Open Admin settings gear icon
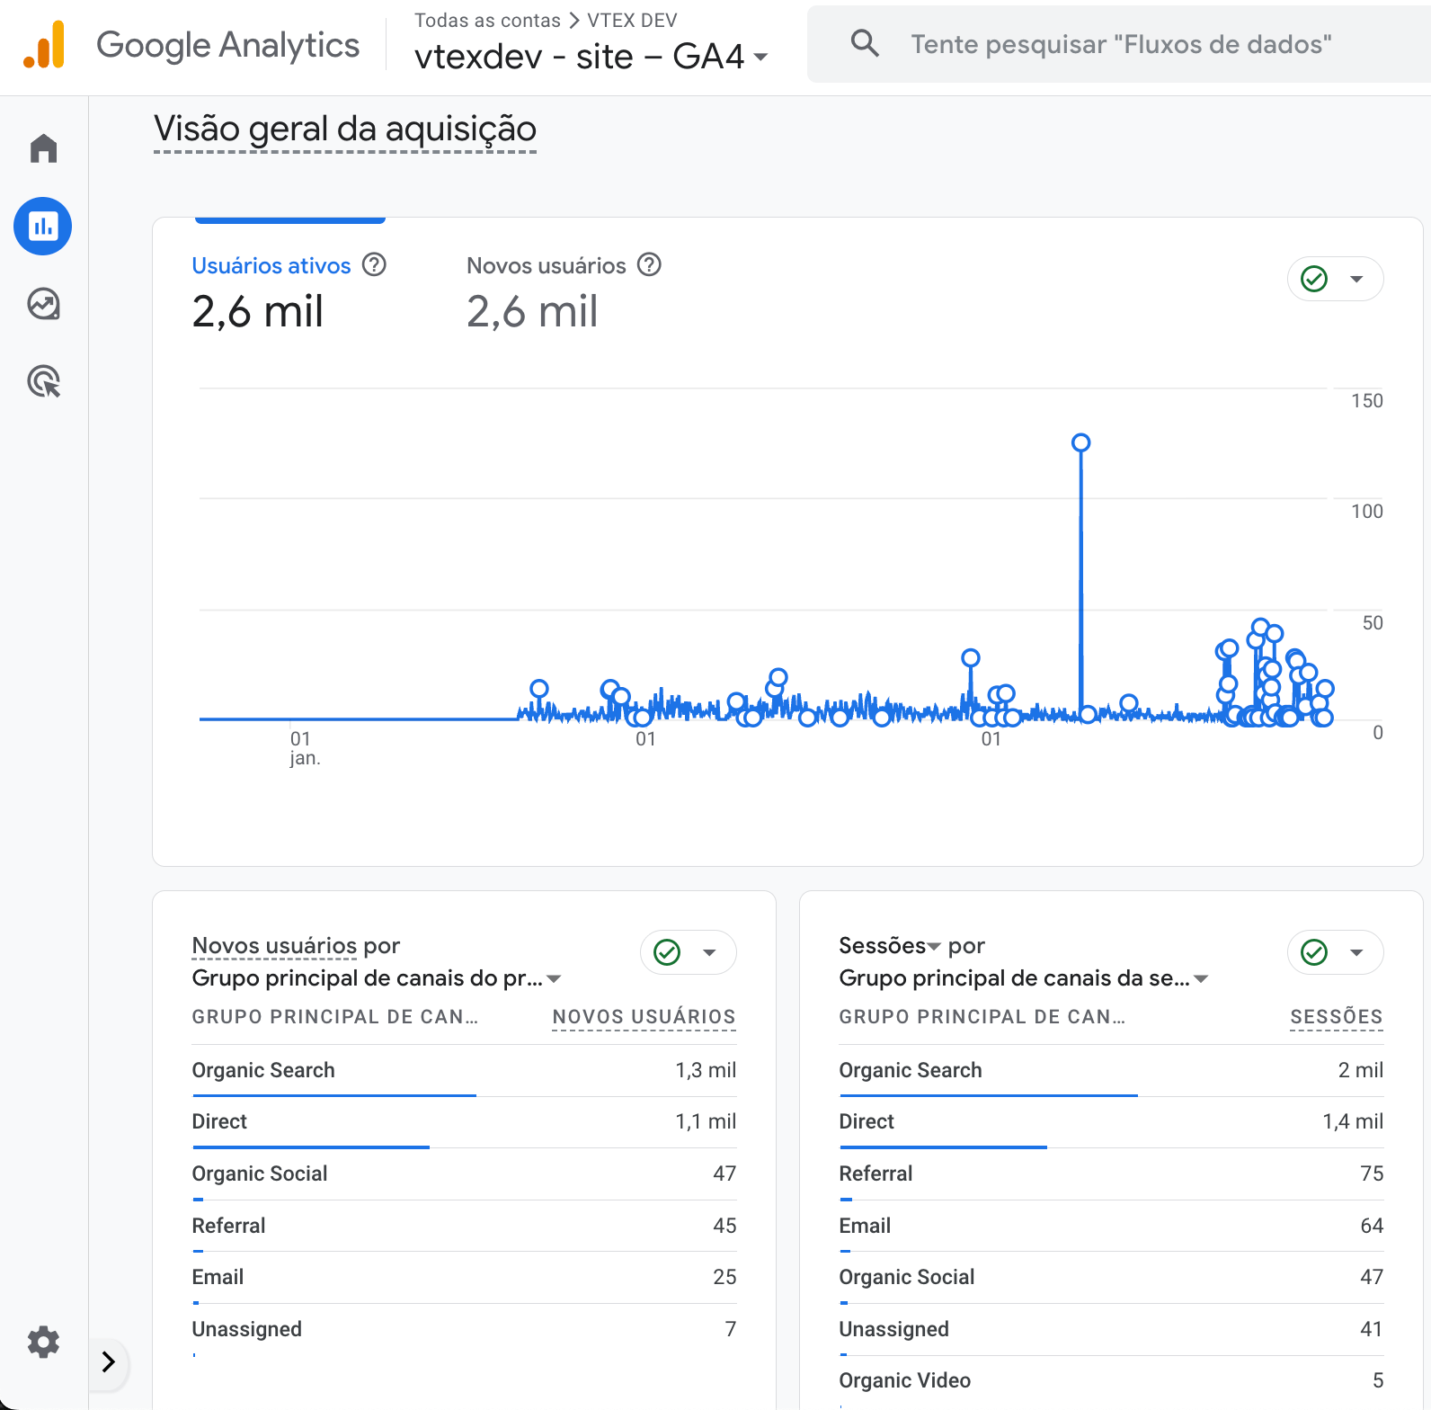The width and height of the screenshot is (1431, 1410). click(x=43, y=1342)
